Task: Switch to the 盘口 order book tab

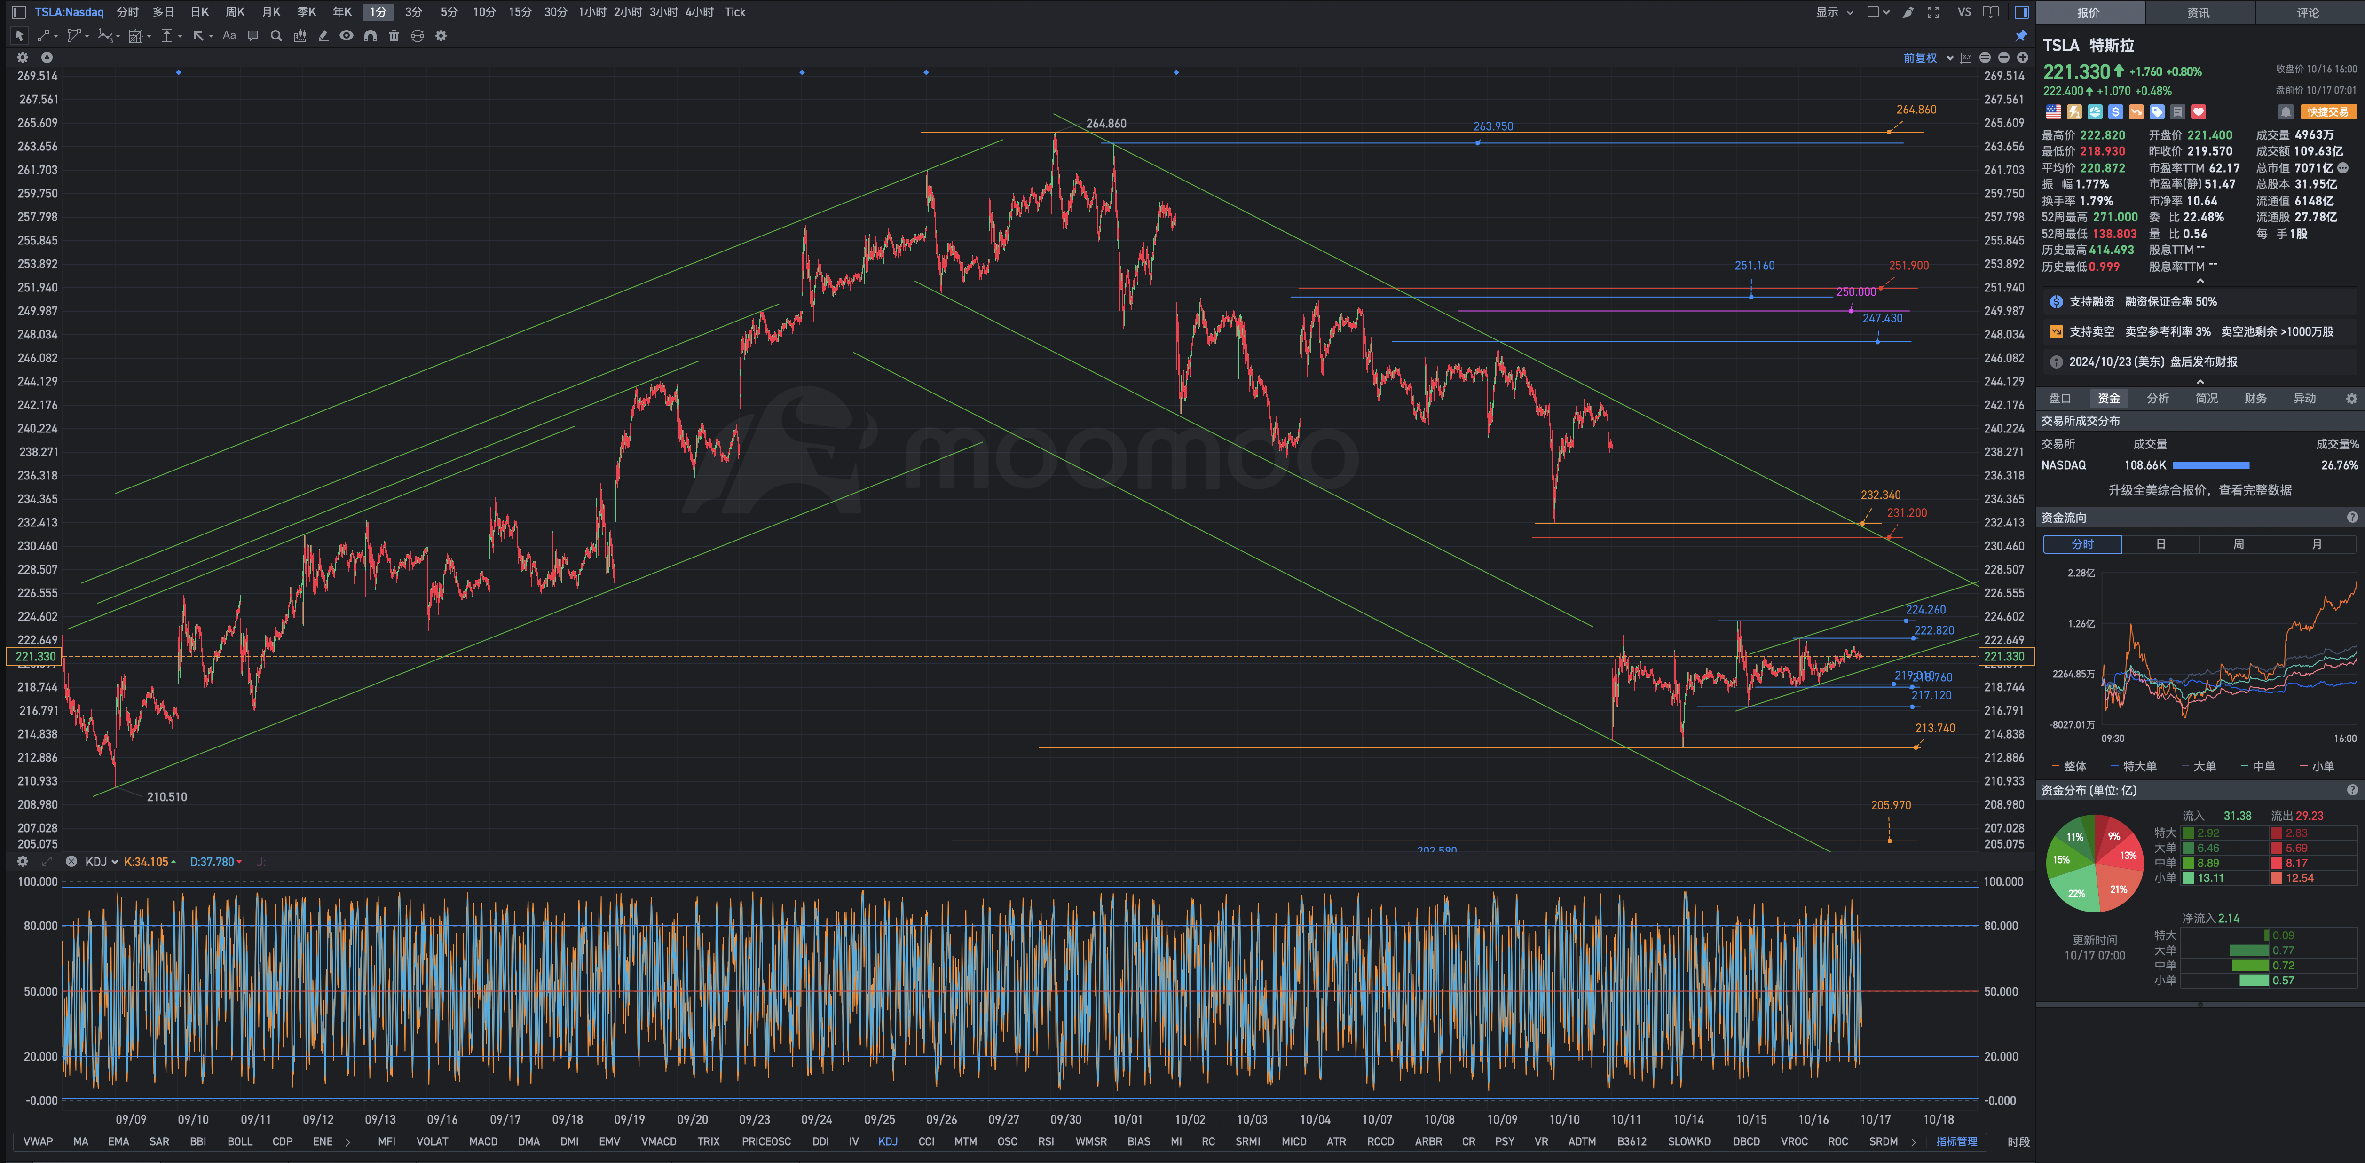Action: tap(2060, 398)
